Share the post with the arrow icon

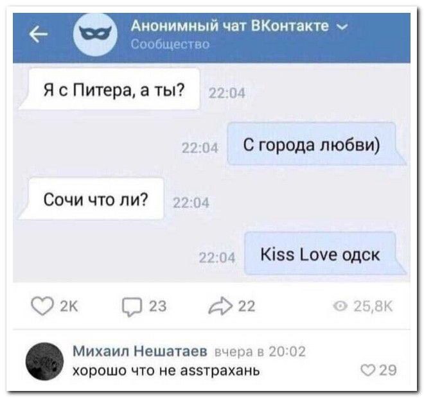220,306
